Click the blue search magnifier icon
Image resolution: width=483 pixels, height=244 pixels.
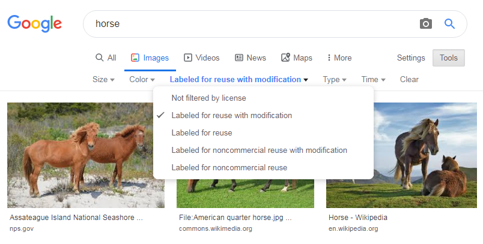click(x=449, y=24)
